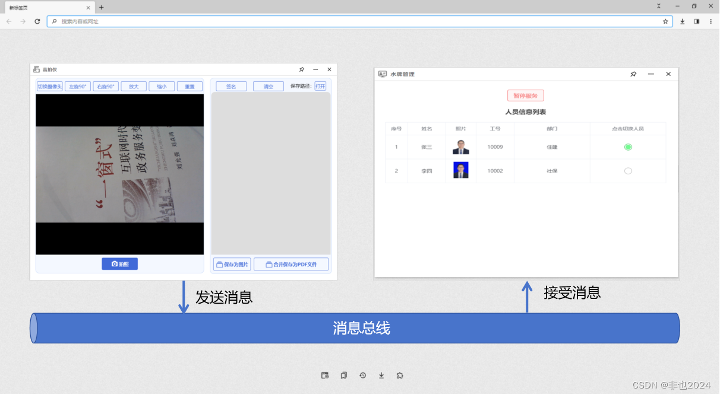Viewport: 720px width, 395px height.
Task: Click the 姓名 column header
Action: coord(427,129)
